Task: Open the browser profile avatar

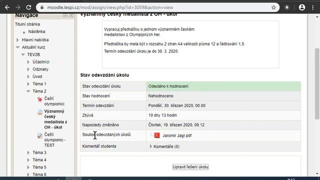Action: pyautogui.click(x=302, y=7)
